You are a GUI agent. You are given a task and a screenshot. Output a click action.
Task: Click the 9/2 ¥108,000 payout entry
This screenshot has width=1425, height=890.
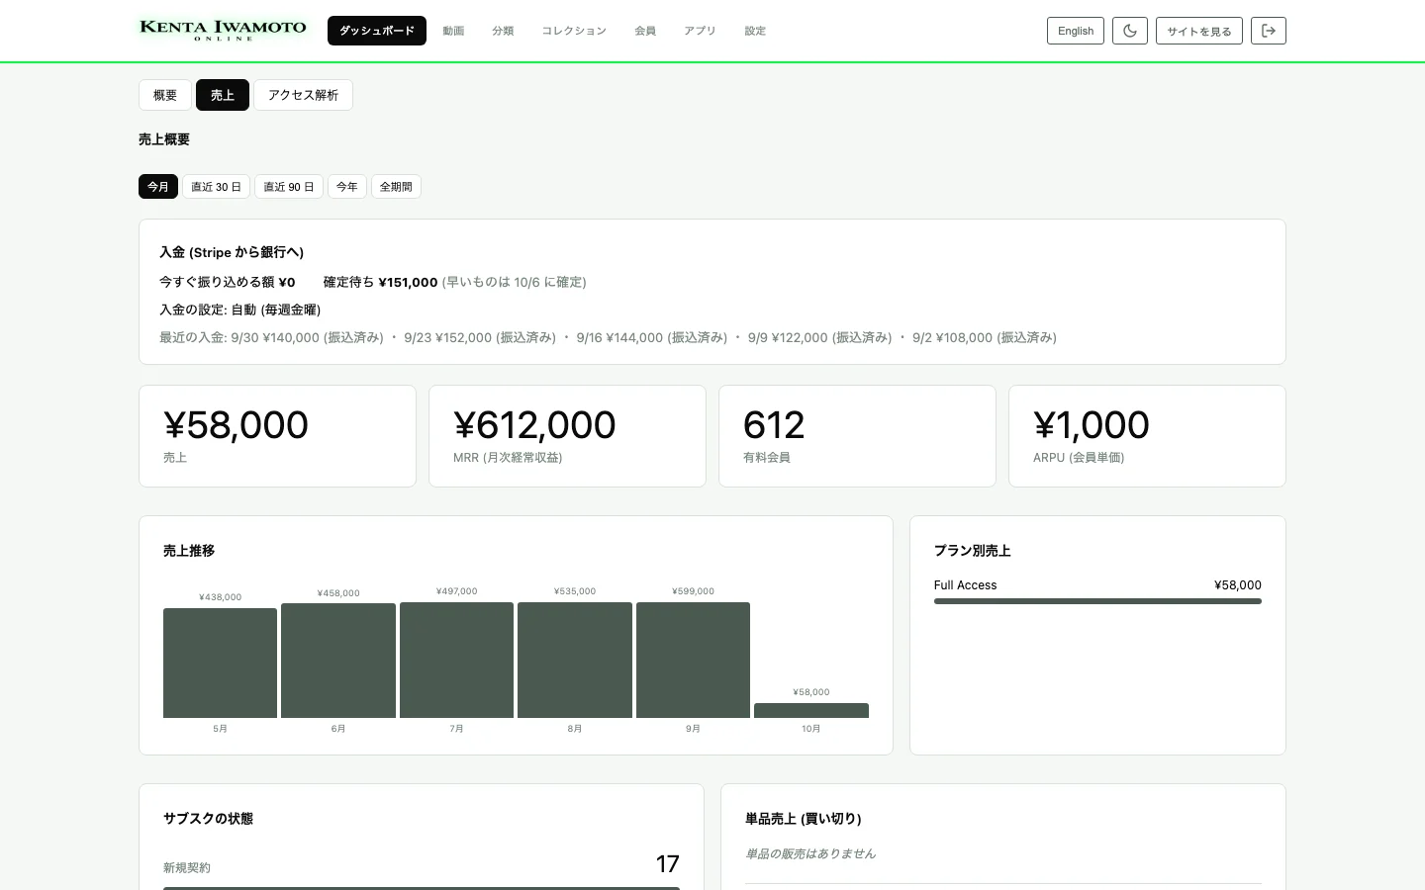coord(985,337)
